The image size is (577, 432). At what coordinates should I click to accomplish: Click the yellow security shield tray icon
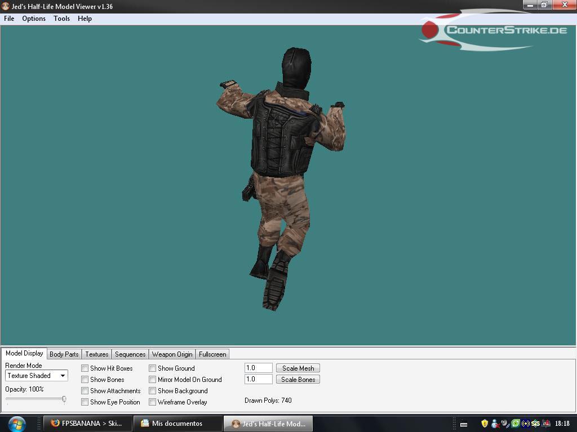[484, 424]
